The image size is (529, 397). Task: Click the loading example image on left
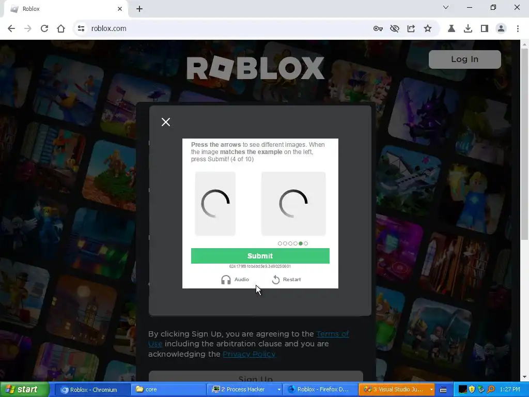click(x=215, y=204)
